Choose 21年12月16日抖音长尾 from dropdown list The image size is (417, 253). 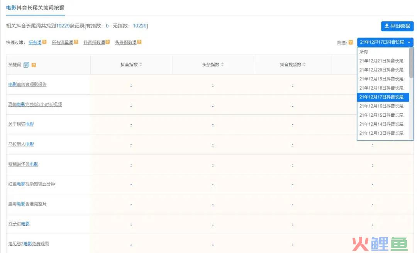(383, 106)
